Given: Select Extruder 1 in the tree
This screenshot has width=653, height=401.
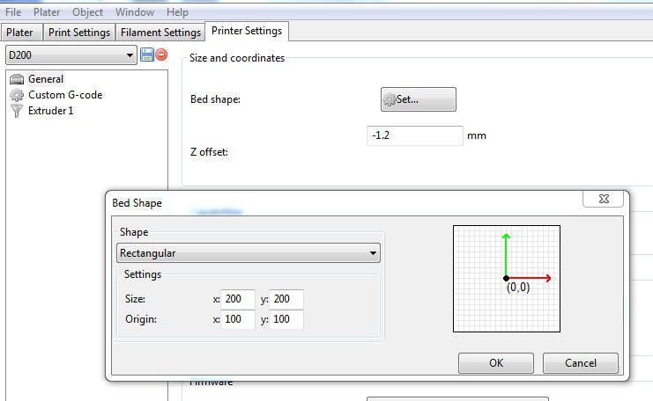Looking at the screenshot, I should pos(51,111).
